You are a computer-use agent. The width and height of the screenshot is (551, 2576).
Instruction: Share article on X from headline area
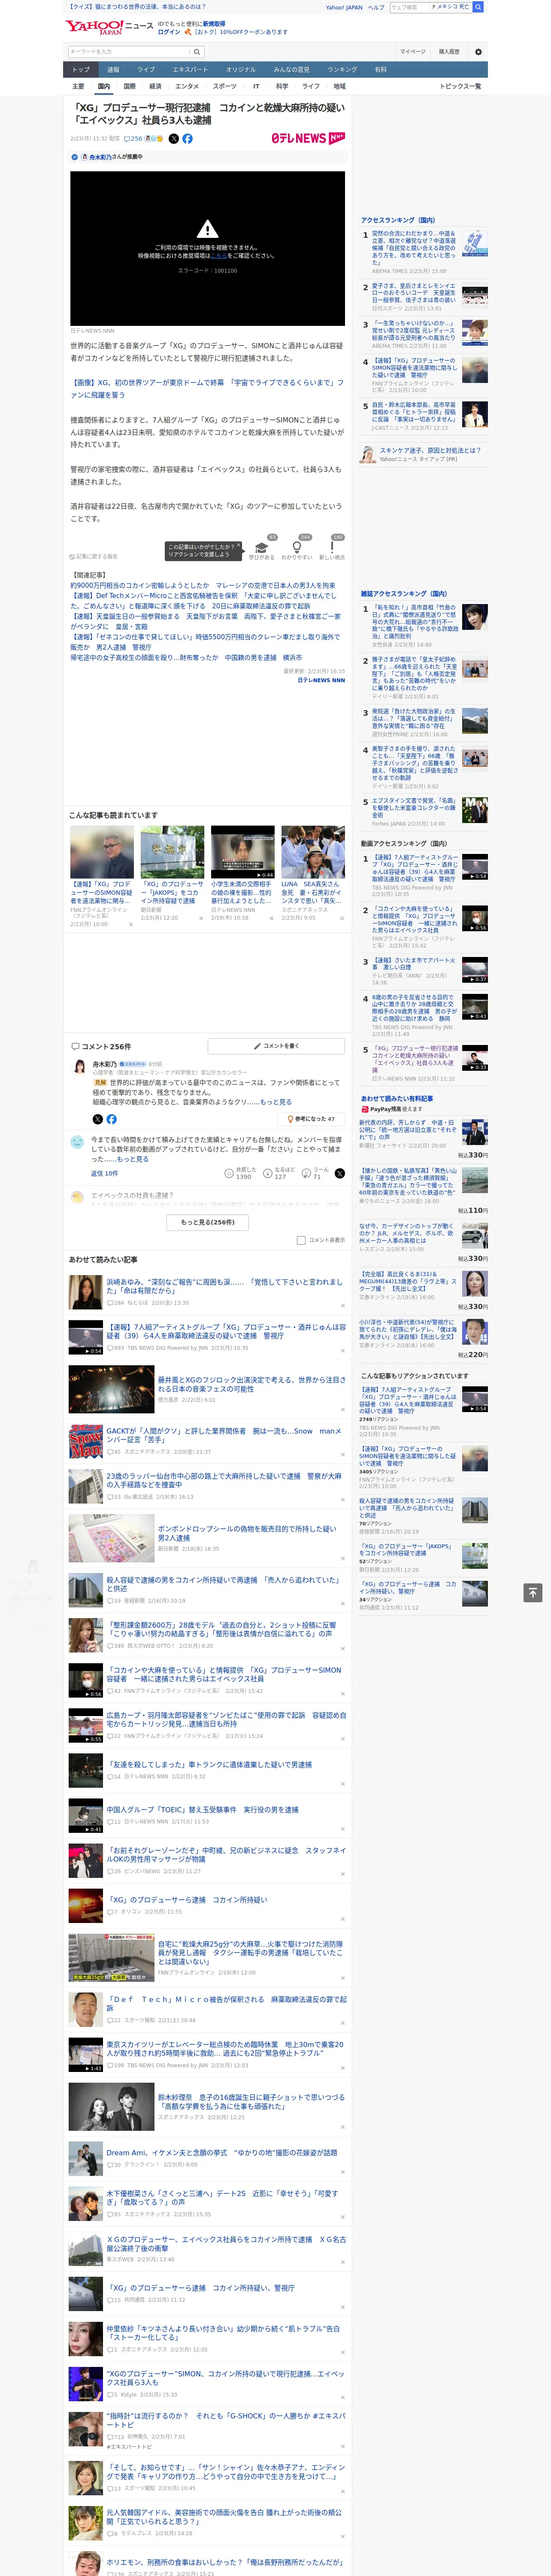[x=173, y=139]
